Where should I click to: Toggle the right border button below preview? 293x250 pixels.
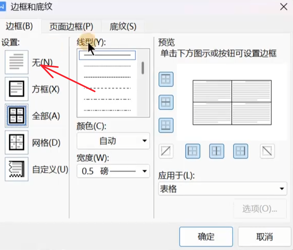tap(240, 151)
